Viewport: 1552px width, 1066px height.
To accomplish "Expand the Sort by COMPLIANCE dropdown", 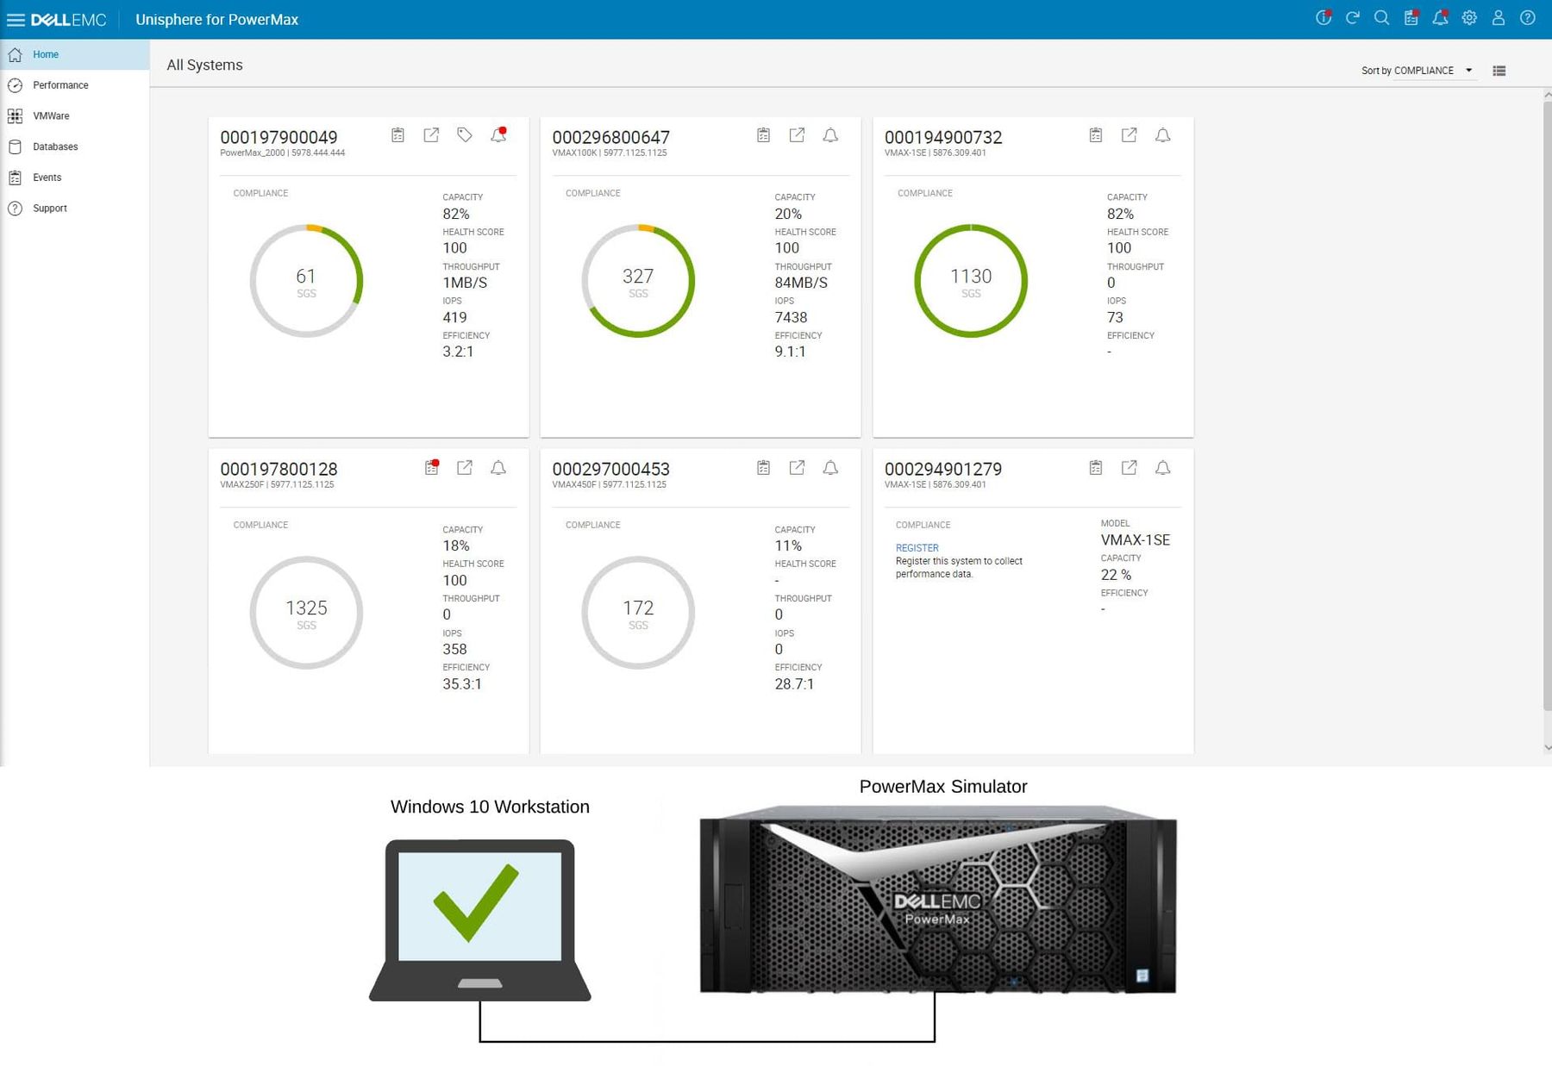I will 1417,71.
